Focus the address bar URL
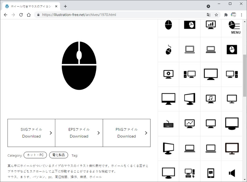The height and width of the screenshot is (182, 247). (x=79, y=15)
